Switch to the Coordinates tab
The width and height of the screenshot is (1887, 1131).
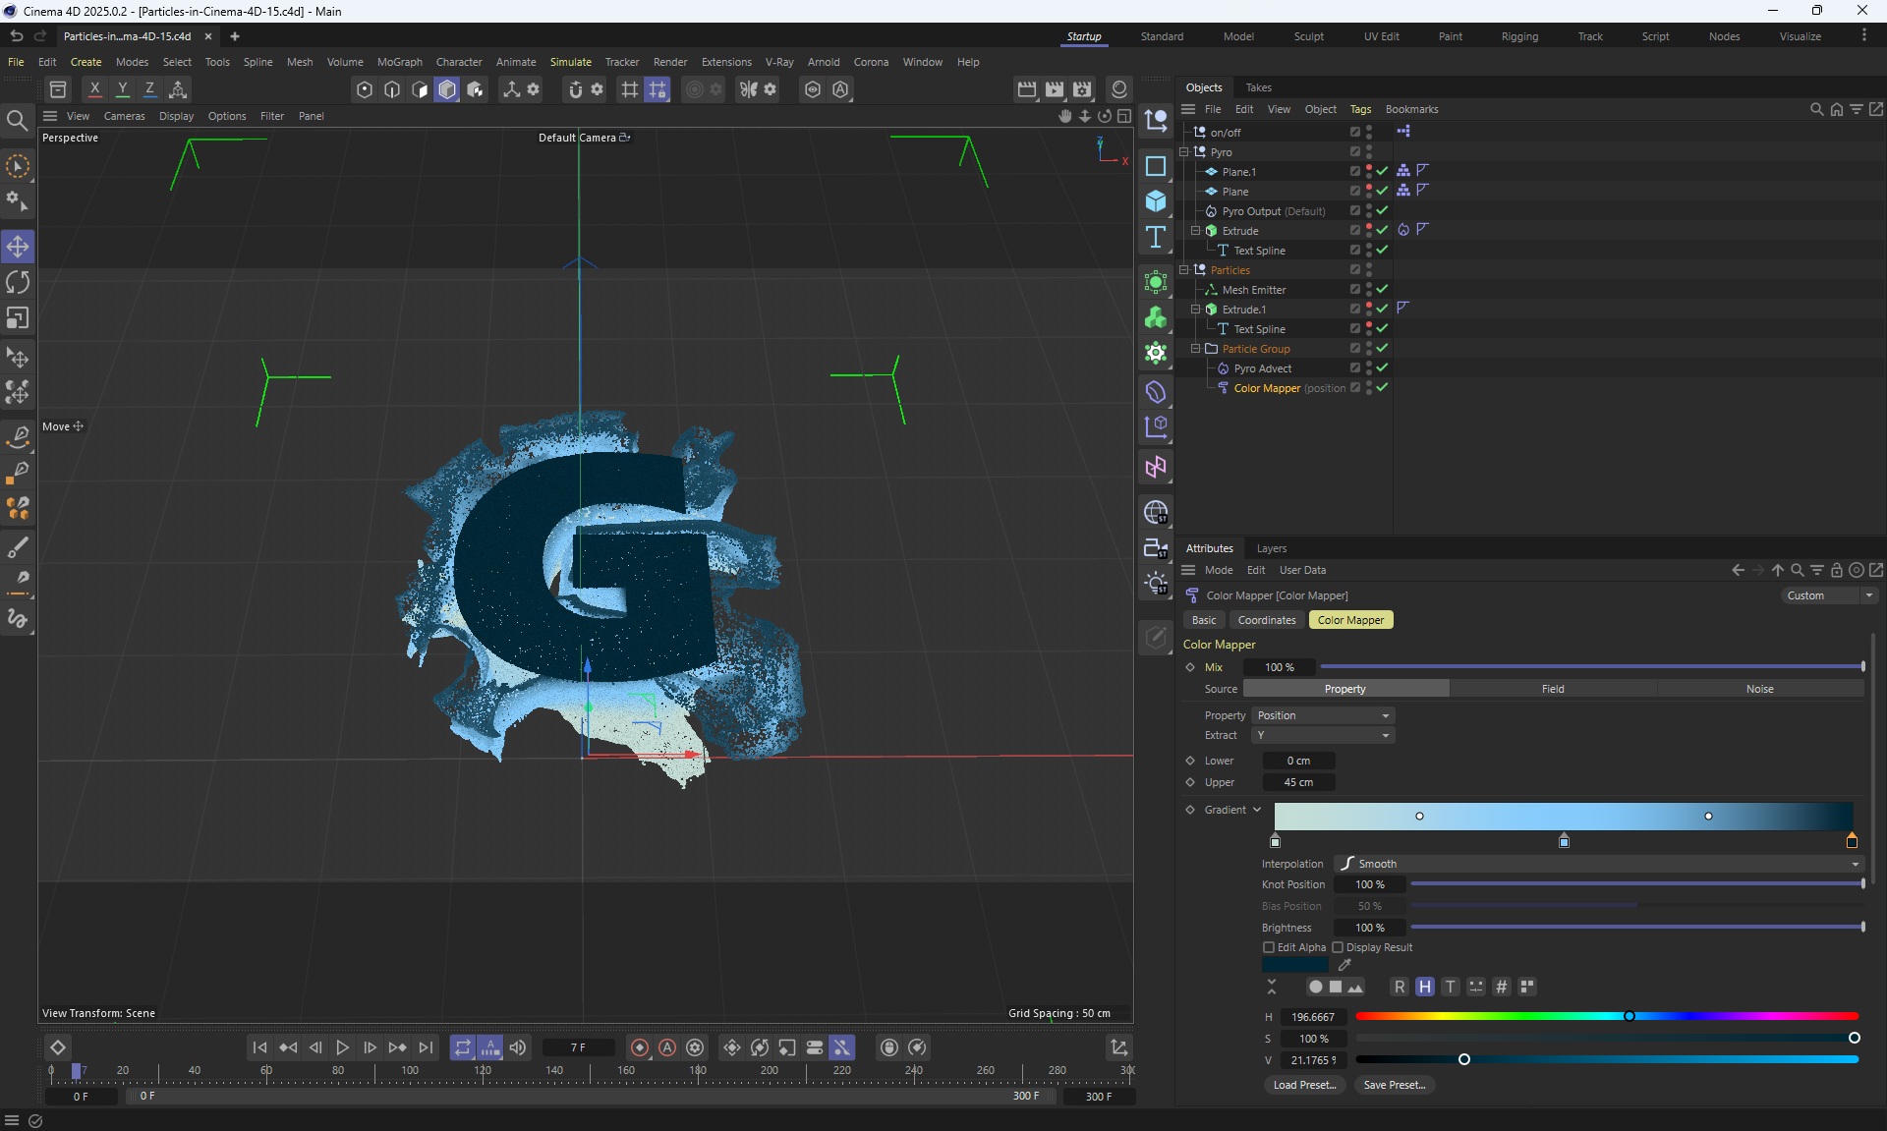pos(1266,620)
